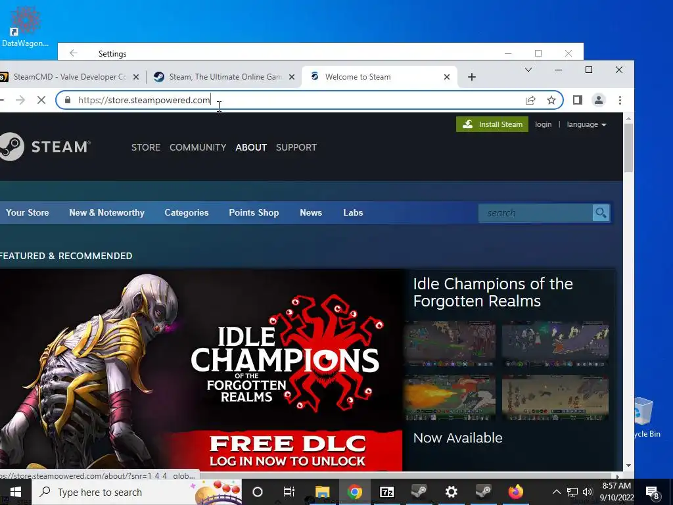The width and height of the screenshot is (673, 505).
Task: Show hidden system tray icons
Action: point(556,492)
